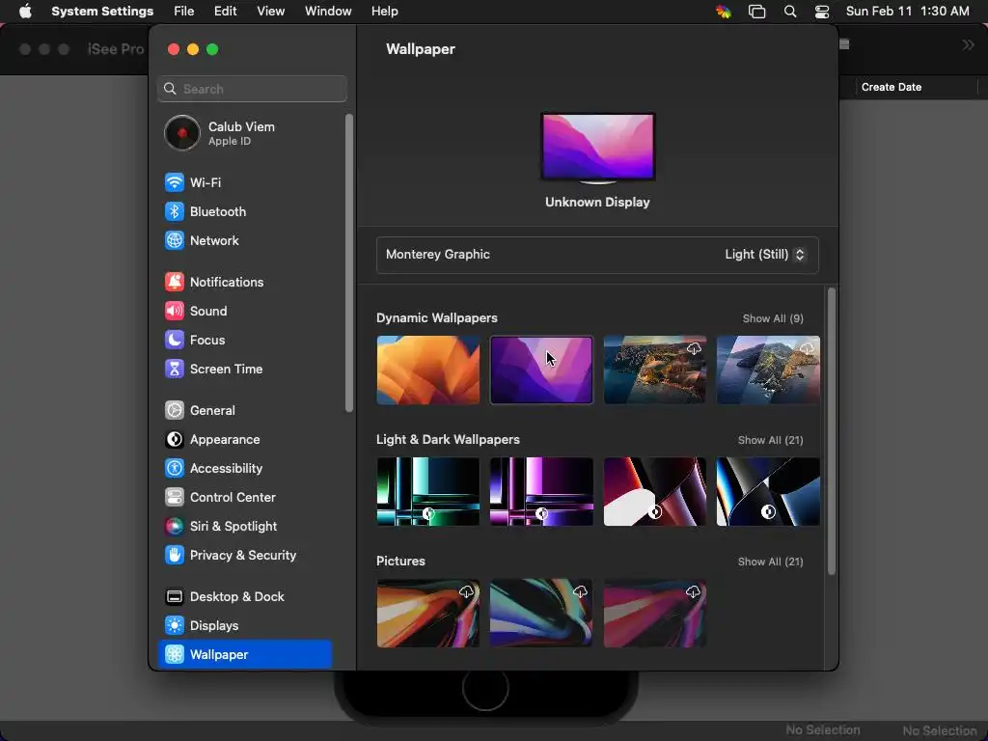
Task: Open the Apple menu
Action: coord(25,12)
